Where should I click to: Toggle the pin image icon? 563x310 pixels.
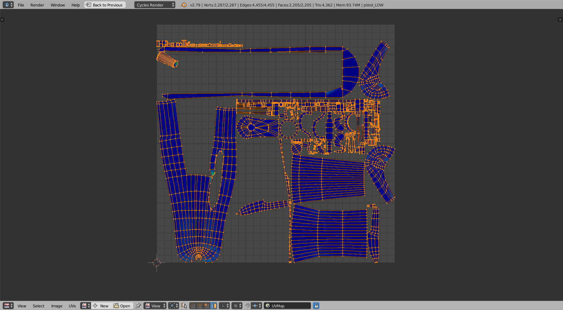point(138,306)
